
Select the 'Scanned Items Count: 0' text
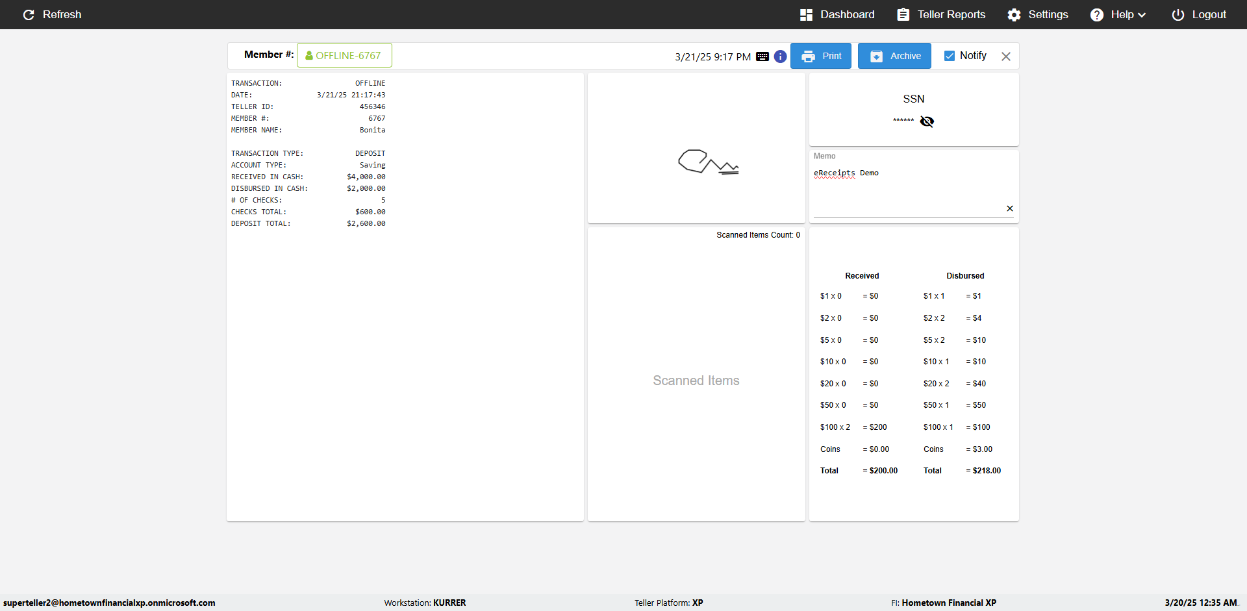(x=758, y=235)
